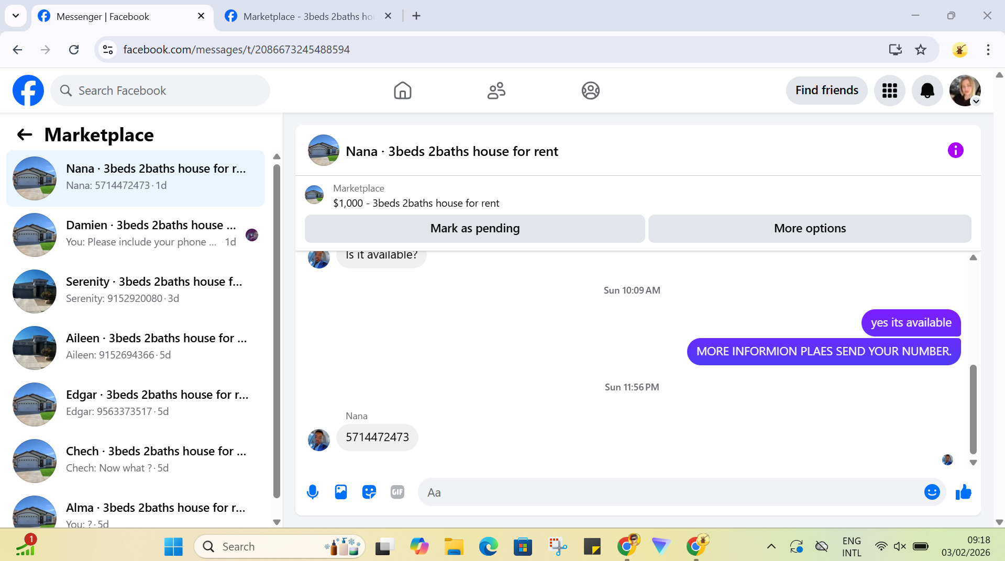Open the Friends icon in top navigation

[496, 91]
